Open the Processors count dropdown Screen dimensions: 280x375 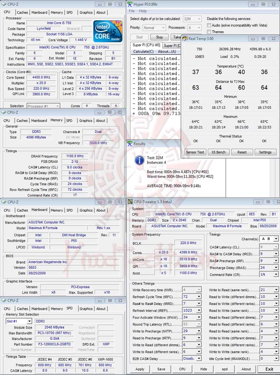tap(194, 28)
